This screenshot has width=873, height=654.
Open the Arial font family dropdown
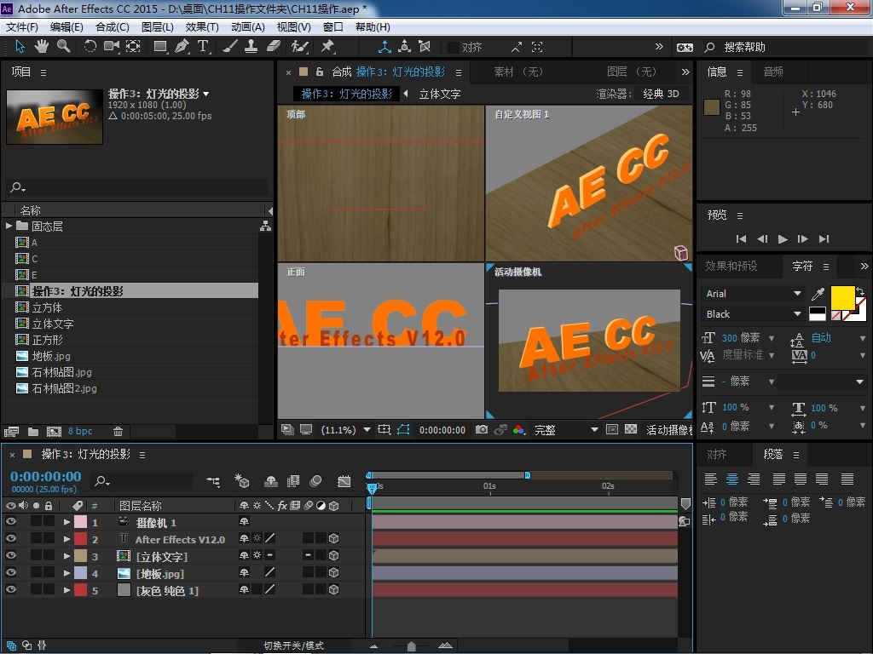[x=752, y=294]
